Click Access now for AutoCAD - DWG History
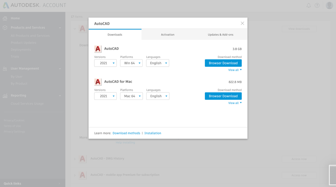Image resolution: width=336 pixels, height=187 pixels. coord(299,159)
